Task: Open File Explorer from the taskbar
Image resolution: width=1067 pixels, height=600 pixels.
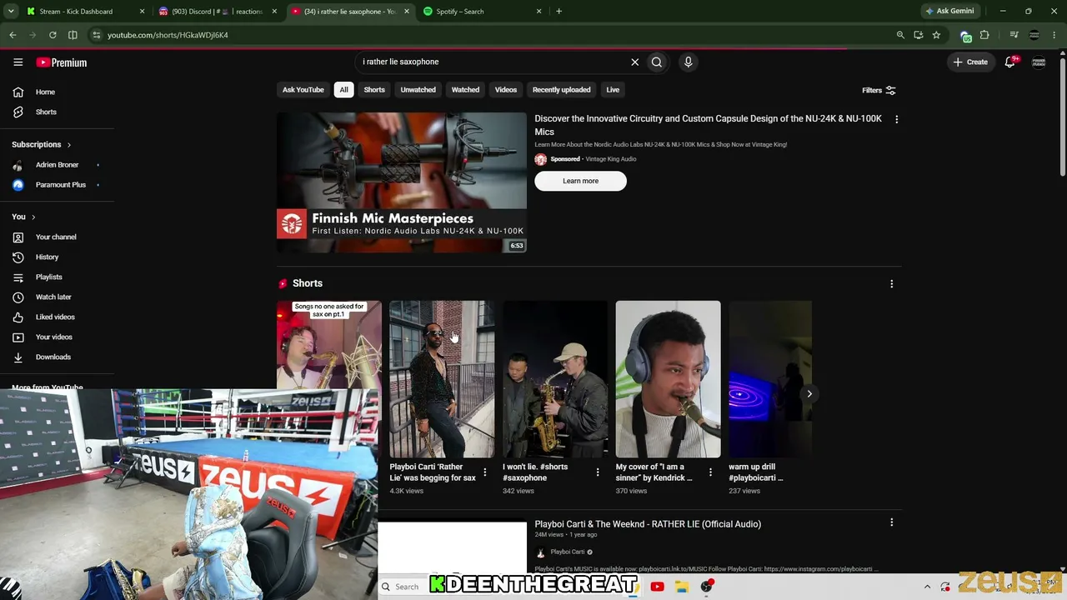Action: (681, 587)
